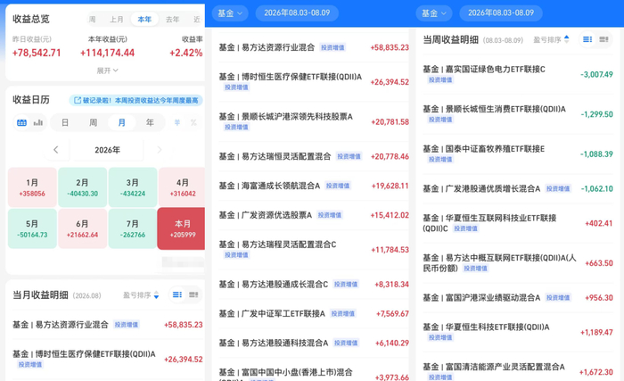The height and width of the screenshot is (381, 624).
Task: Open the 2026年08.03-08.09 date picker above 当周收益明细
Action: coord(501,12)
